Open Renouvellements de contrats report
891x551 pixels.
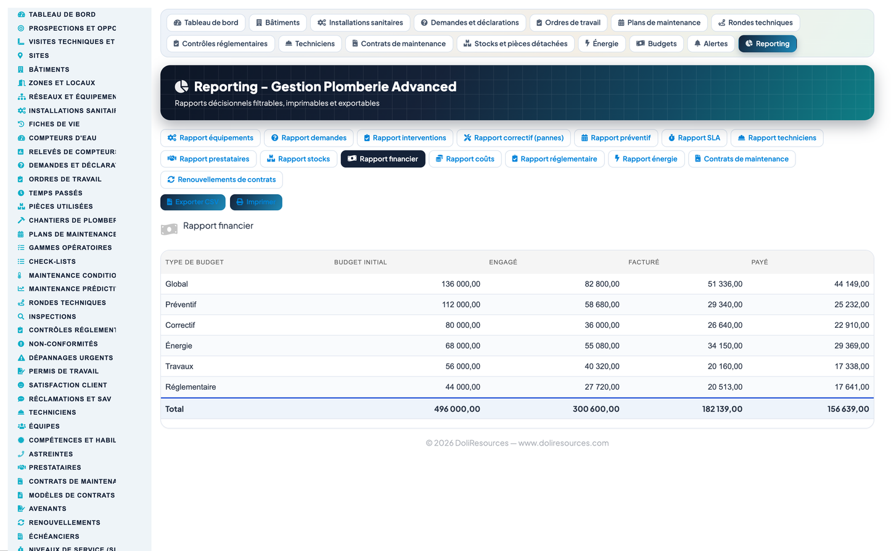[x=221, y=180]
